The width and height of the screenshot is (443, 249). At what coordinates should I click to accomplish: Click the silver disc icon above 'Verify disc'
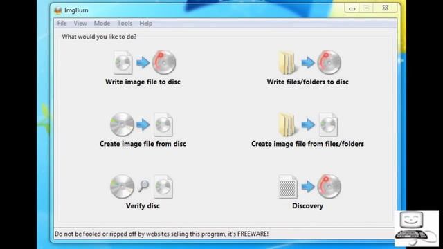122,186
